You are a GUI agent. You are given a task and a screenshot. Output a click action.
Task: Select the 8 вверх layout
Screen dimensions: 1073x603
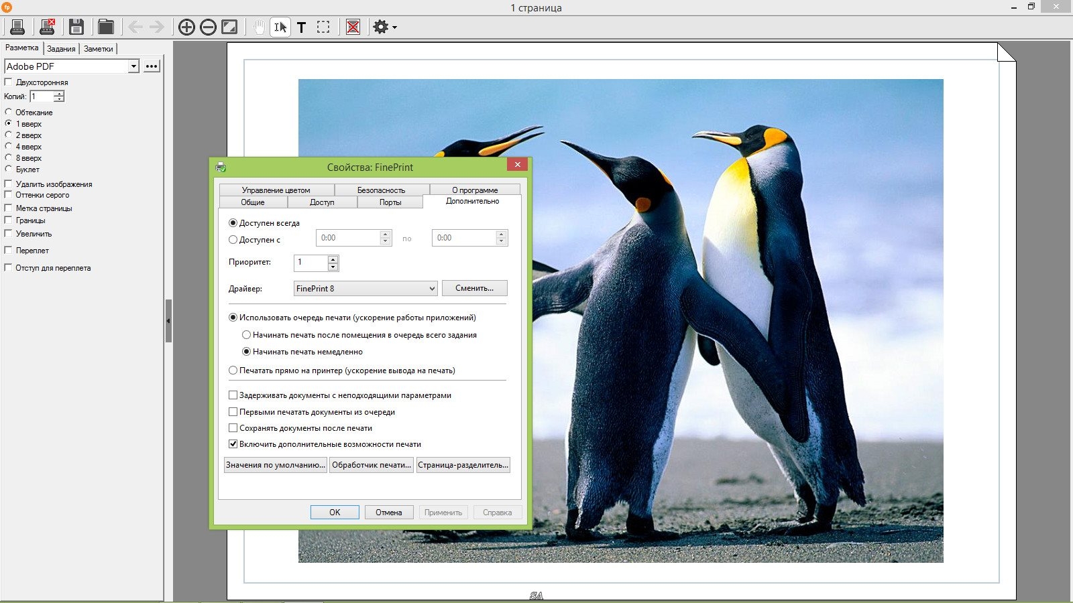click(x=9, y=157)
